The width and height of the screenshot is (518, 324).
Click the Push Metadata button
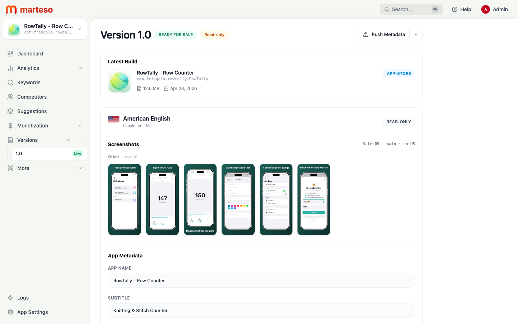pyautogui.click(x=384, y=35)
